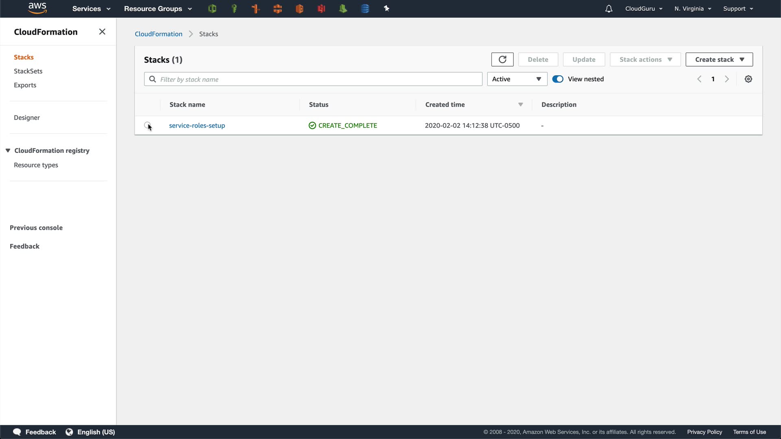This screenshot has height=439, width=781.
Task: Open the Create stack dropdown
Action: tap(719, 59)
